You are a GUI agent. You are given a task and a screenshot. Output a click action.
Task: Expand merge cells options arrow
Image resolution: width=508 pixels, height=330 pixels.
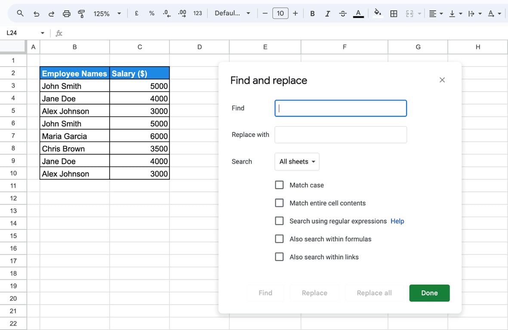pos(419,14)
